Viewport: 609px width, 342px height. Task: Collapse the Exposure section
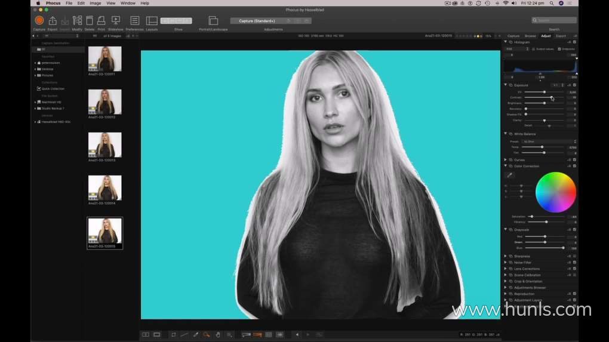(505, 85)
